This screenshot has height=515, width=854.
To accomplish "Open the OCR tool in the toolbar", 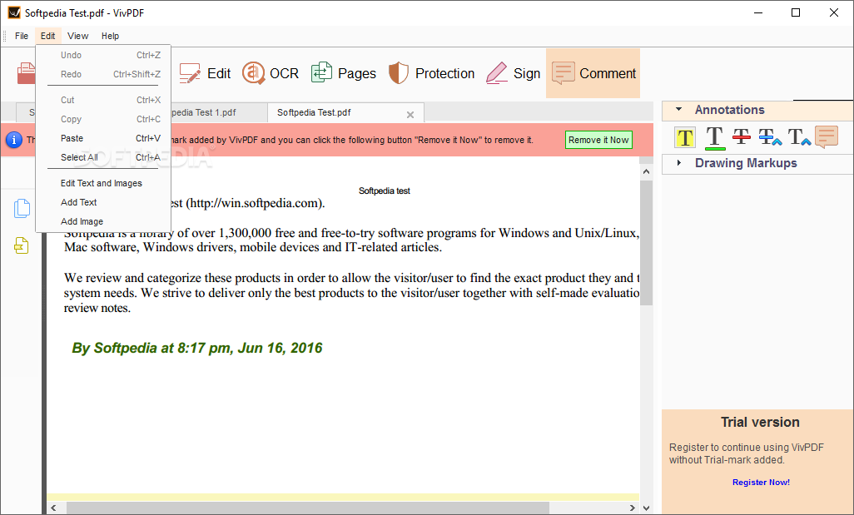I will (271, 73).
